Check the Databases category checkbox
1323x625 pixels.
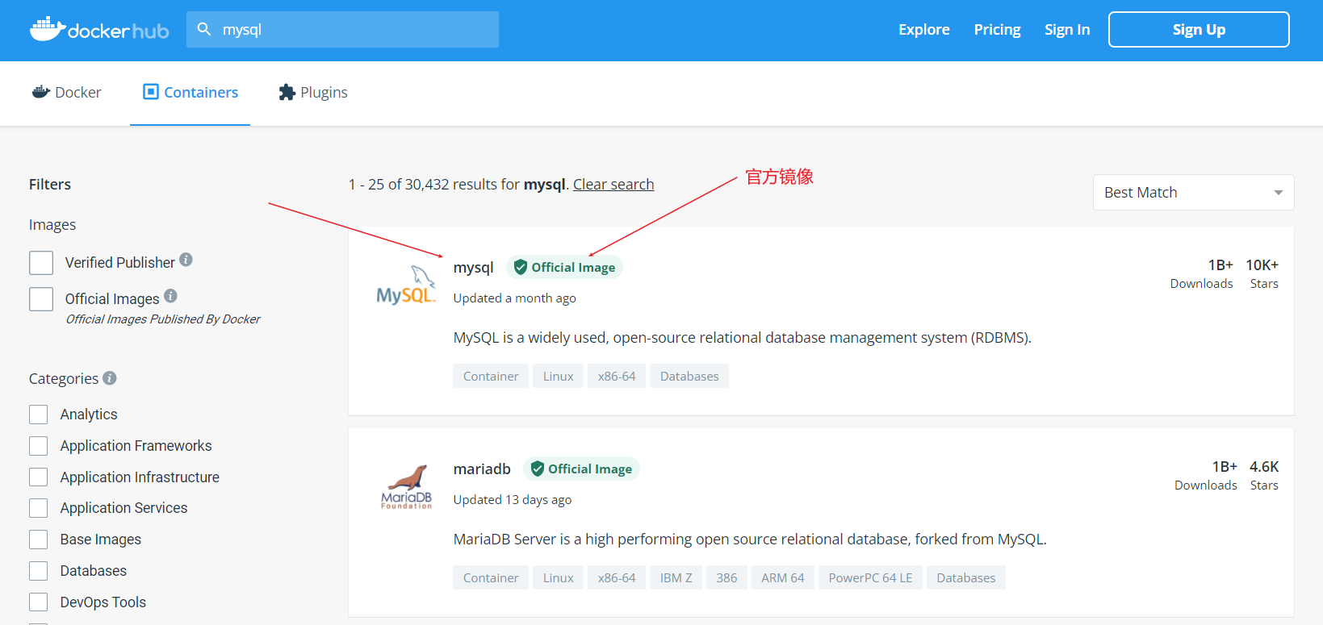[39, 571]
